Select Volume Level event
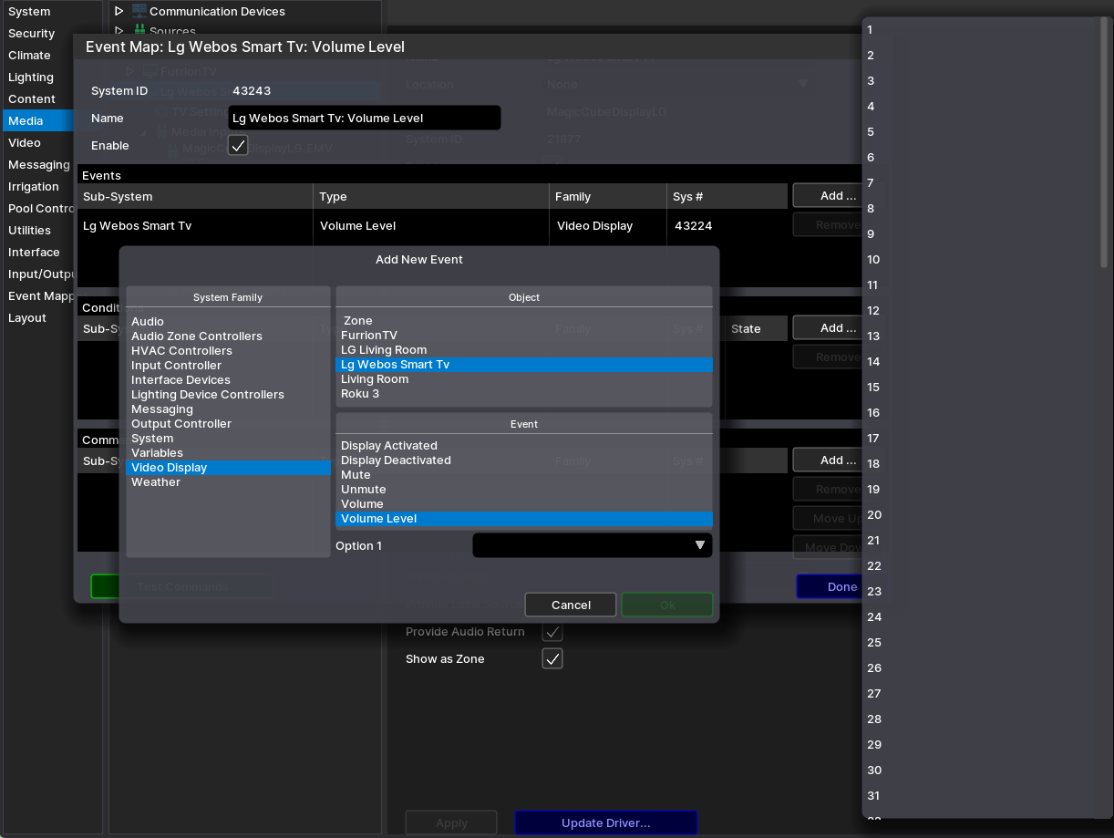1114x838 pixels. [x=524, y=518]
